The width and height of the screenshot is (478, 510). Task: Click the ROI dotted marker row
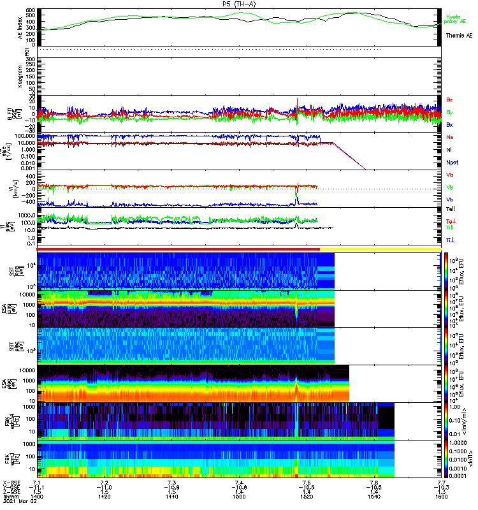(210, 50)
